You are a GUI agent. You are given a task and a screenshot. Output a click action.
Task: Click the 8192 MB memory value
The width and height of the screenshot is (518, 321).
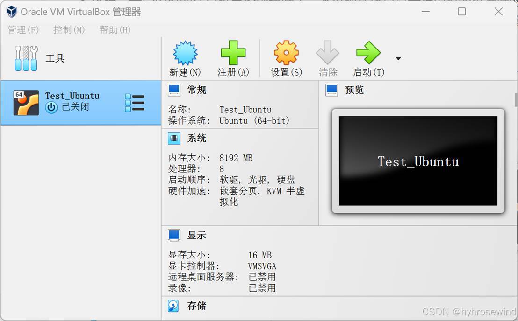coord(236,158)
